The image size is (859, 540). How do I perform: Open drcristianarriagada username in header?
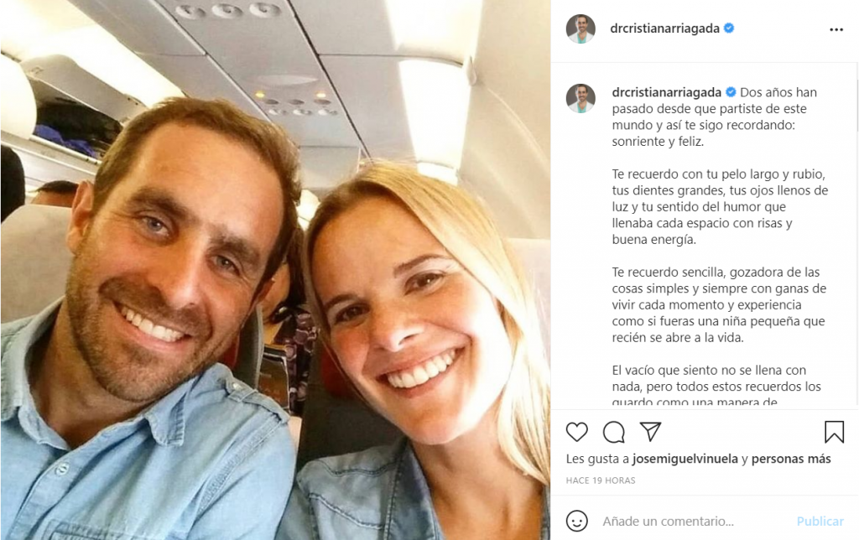665,29
